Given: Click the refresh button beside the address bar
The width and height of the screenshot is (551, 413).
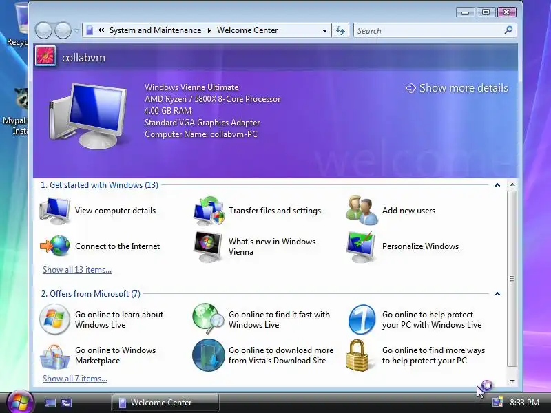Looking at the screenshot, I should tap(340, 30).
